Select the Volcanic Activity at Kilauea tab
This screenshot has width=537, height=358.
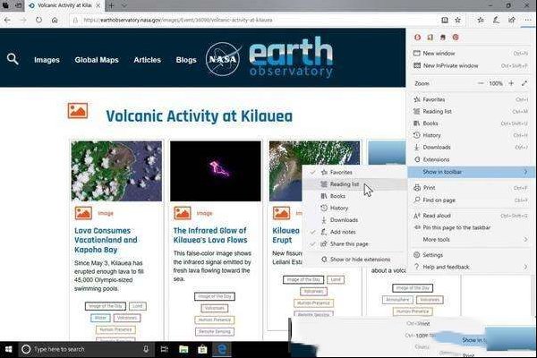(64, 5)
